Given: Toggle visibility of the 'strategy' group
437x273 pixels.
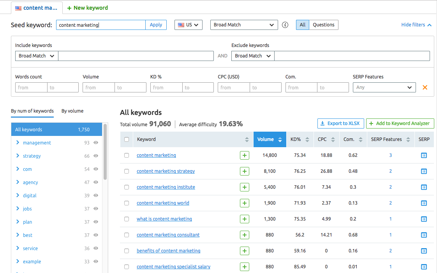Looking at the screenshot, I should 96,156.
